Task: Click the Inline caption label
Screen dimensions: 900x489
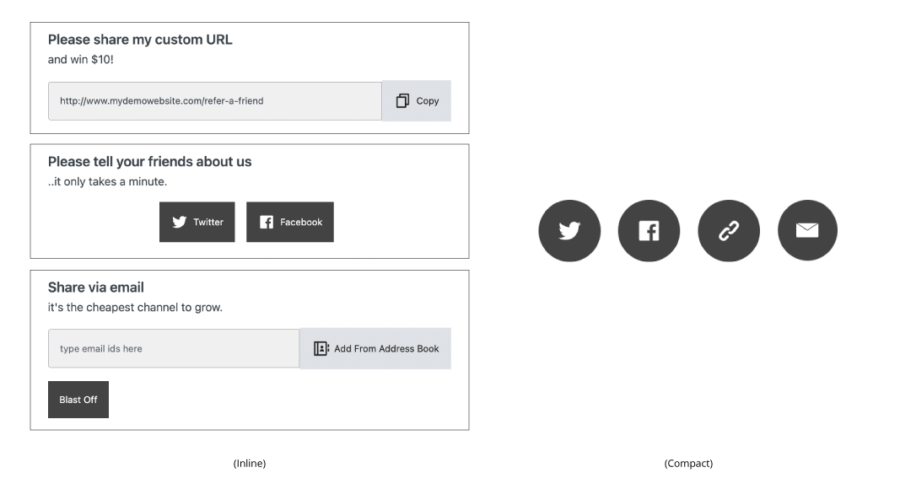Action: point(249,463)
